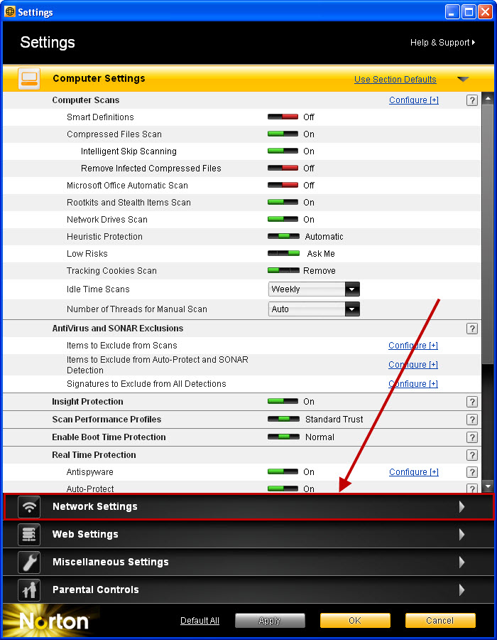The width and height of the screenshot is (497, 640).
Task: Toggle Rootkits and Stealth Items Scan
Action: tap(283, 202)
